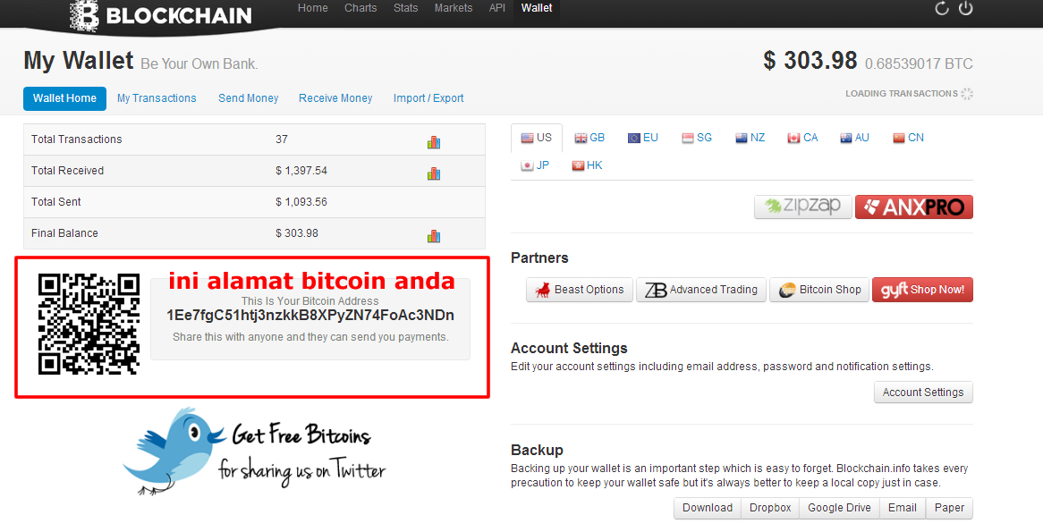
Task: Click gyft Shop Now button
Action: click(x=922, y=290)
